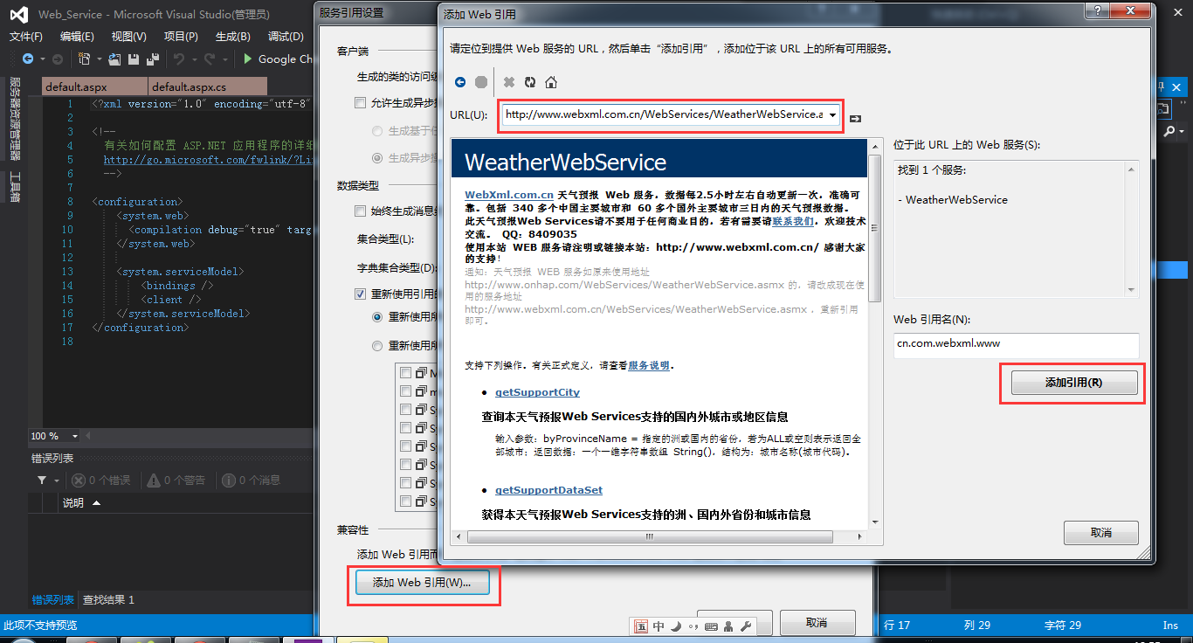Viewport: 1193px width, 643px height.
Task: Check 始终生成消息 checkbox under 数据类型
Action: pos(360,211)
